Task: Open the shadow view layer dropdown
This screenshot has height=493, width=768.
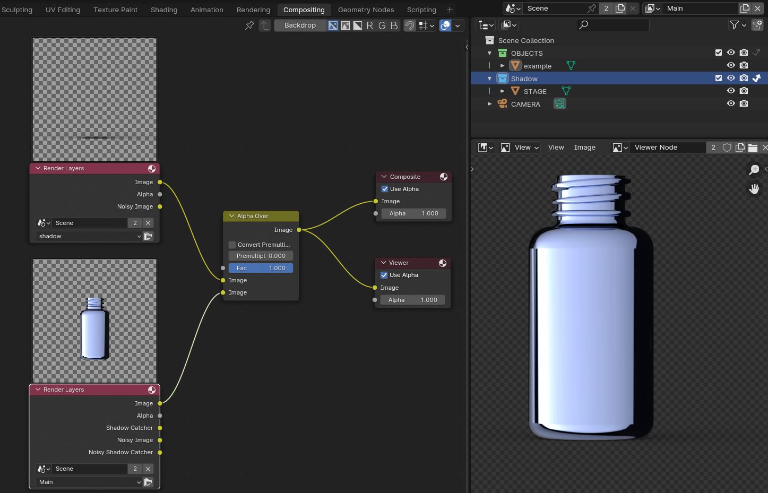Action: pyautogui.click(x=89, y=236)
